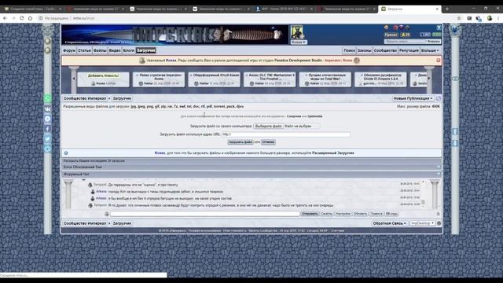Click the Загрузить файл button
The image size is (503, 283).
tap(240, 141)
